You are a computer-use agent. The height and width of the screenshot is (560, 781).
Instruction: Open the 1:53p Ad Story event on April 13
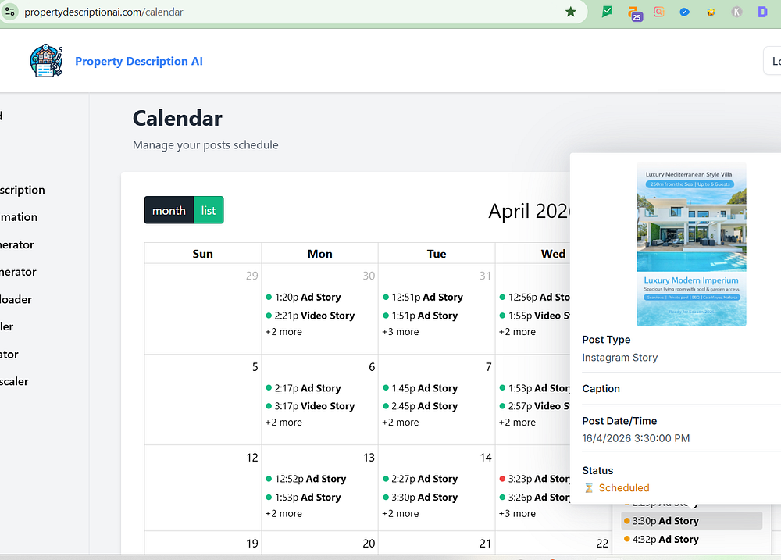(x=303, y=498)
